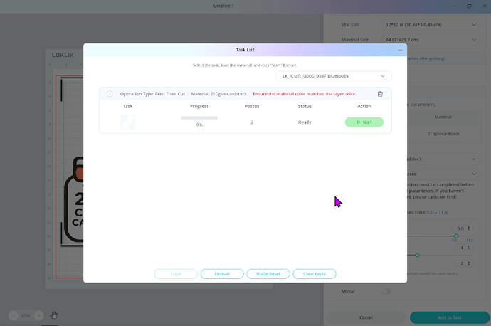Image resolution: width=491 pixels, height=326 pixels.
Task: Minimize the Task List dialog
Action: coord(400,51)
